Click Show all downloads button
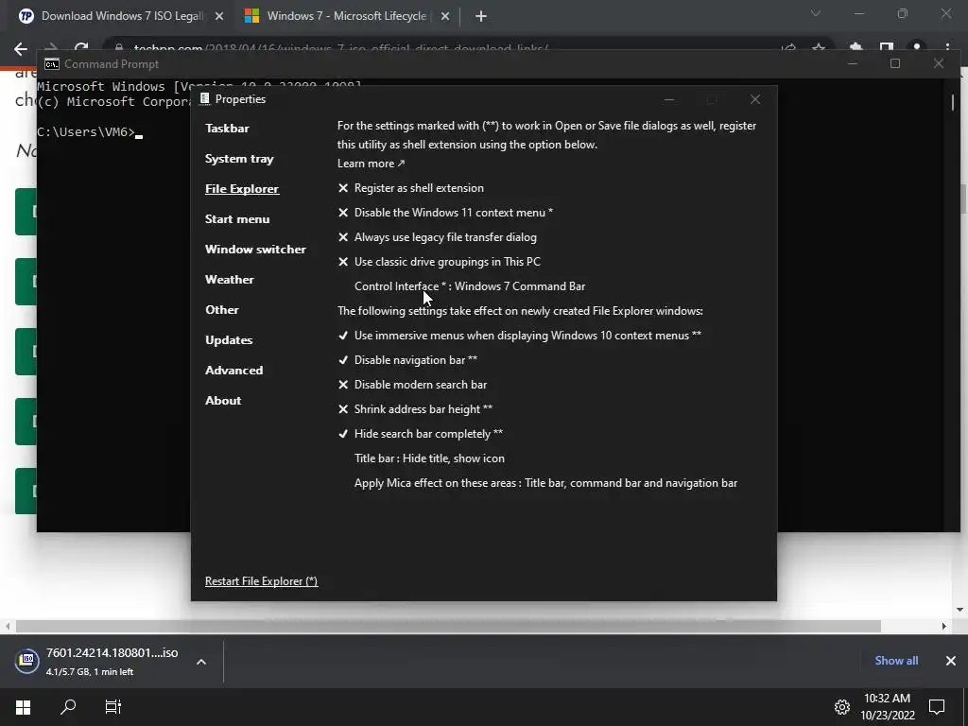 (896, 661)
